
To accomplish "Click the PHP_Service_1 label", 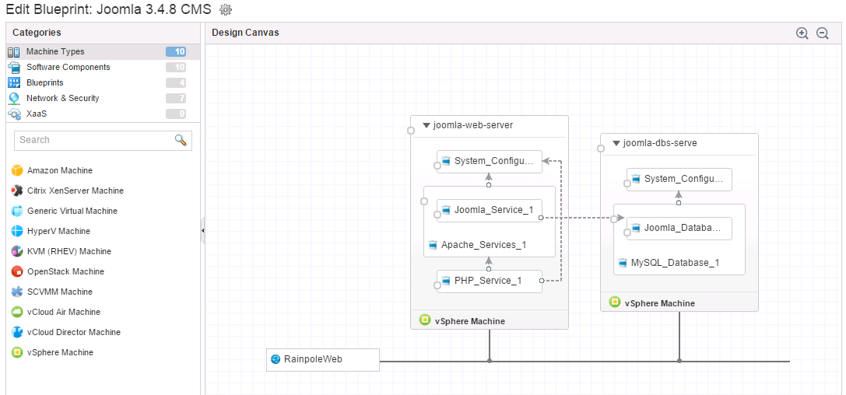I will click(x=488, y=281).
